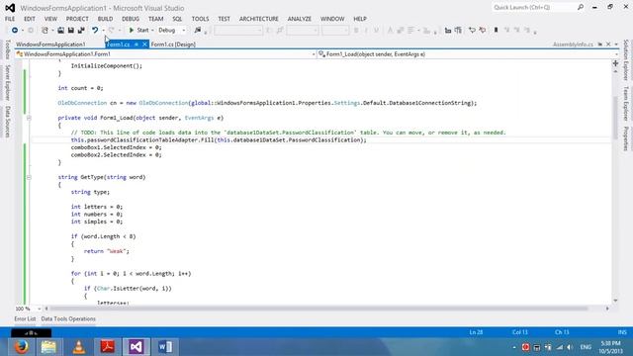Open the FILE menu
The height and width of the screenshot is (356, 633).
coord(10,19)
